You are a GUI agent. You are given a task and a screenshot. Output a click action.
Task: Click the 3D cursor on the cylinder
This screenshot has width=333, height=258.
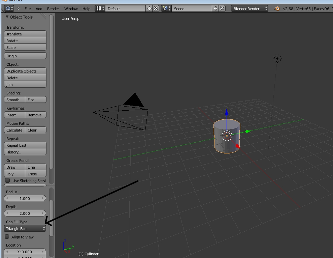(x=227, y=136)
